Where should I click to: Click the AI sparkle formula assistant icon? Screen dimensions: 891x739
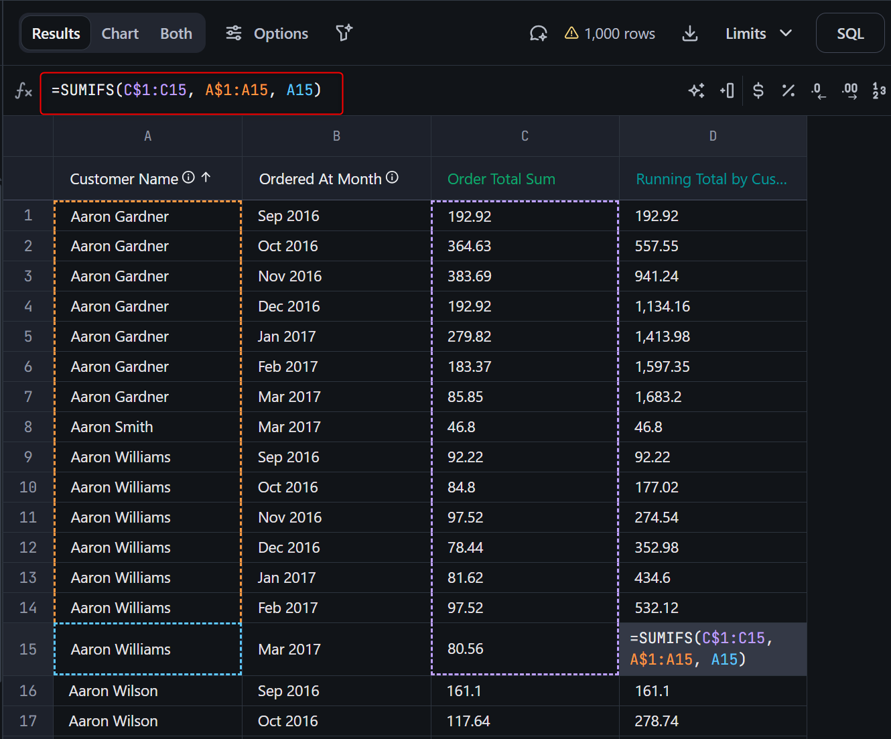[x=696, y=90]
